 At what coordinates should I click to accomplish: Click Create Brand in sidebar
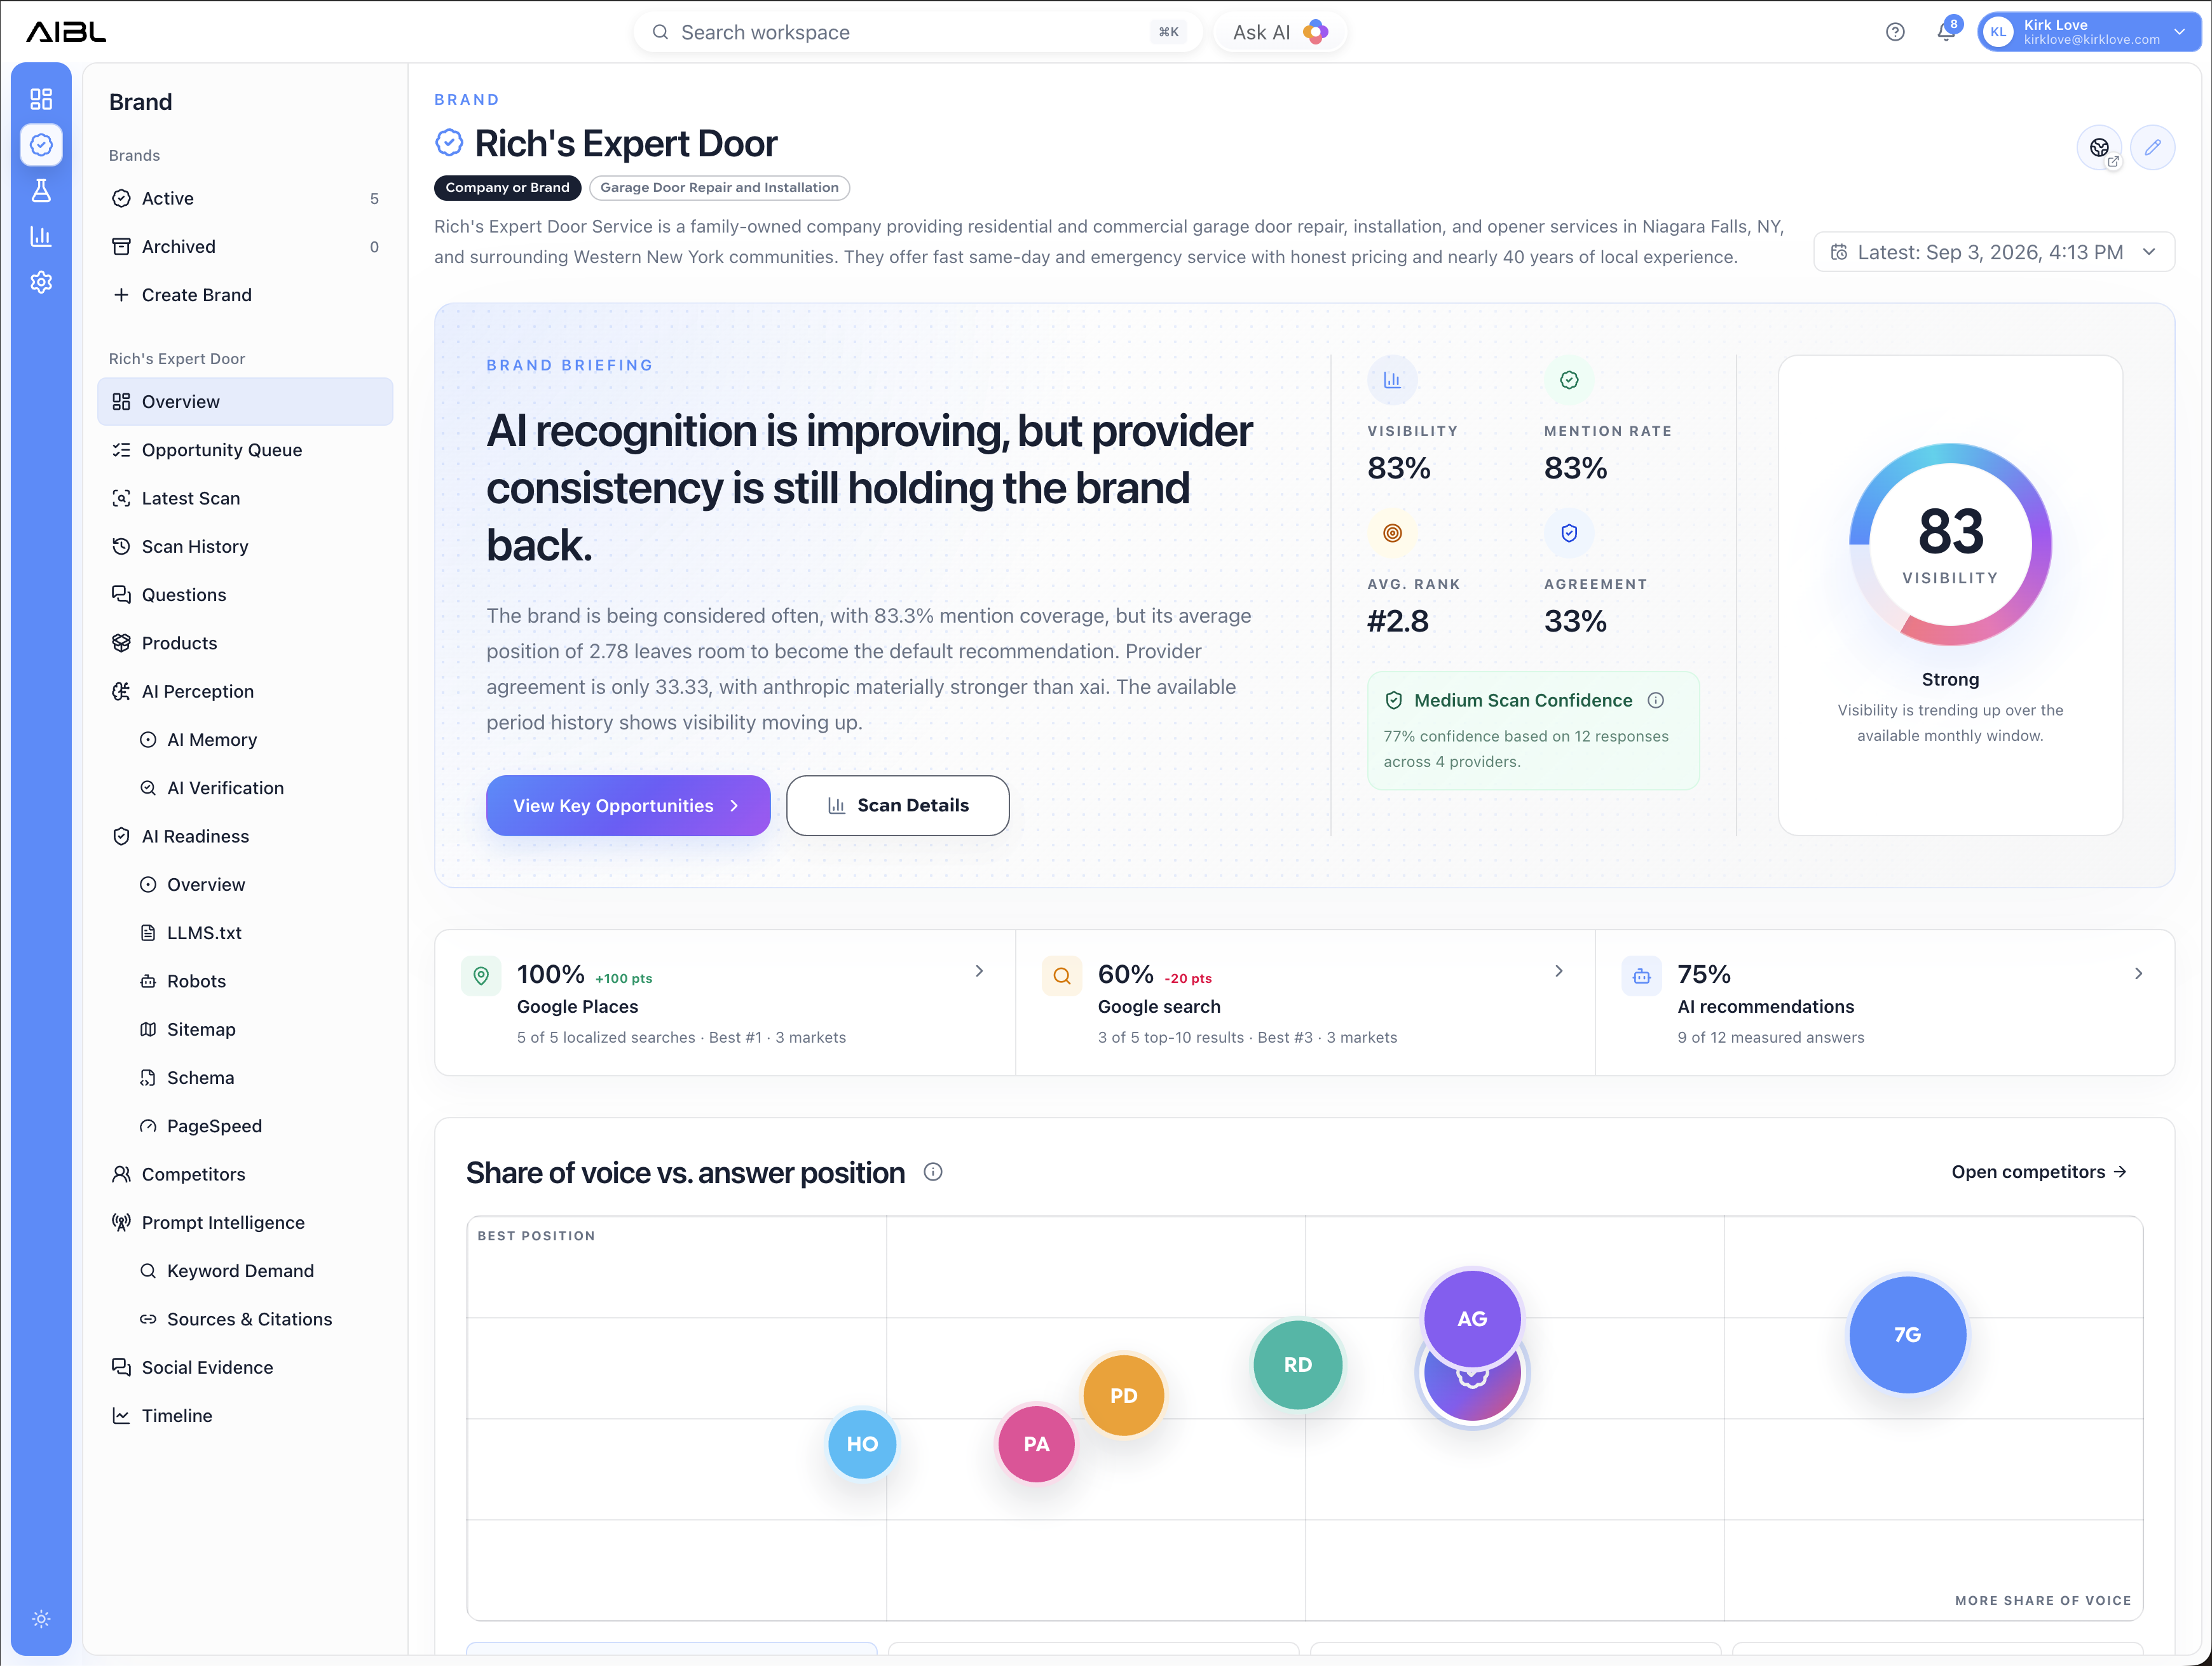click(245, 295)
